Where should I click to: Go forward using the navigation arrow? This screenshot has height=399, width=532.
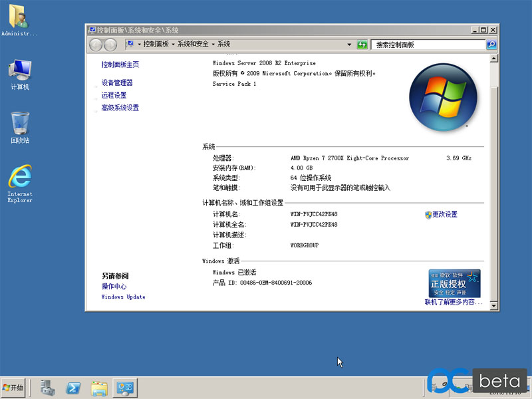110,45
